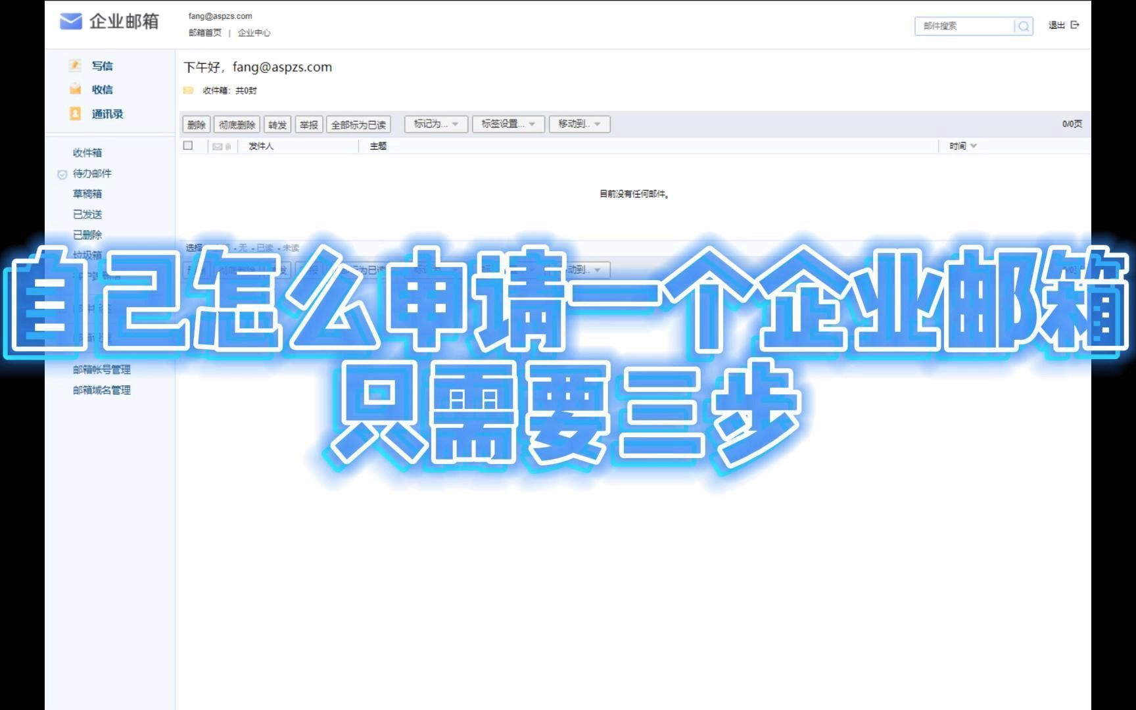Viewport: 1136px width, 710px height.
Task: Open 已删除 folder
Action: 87,235
